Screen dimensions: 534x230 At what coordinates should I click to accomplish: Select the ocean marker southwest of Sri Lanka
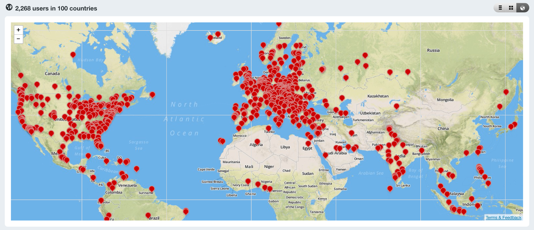[x=390, y=189]
